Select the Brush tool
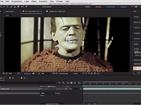 [x=12, y=7]
